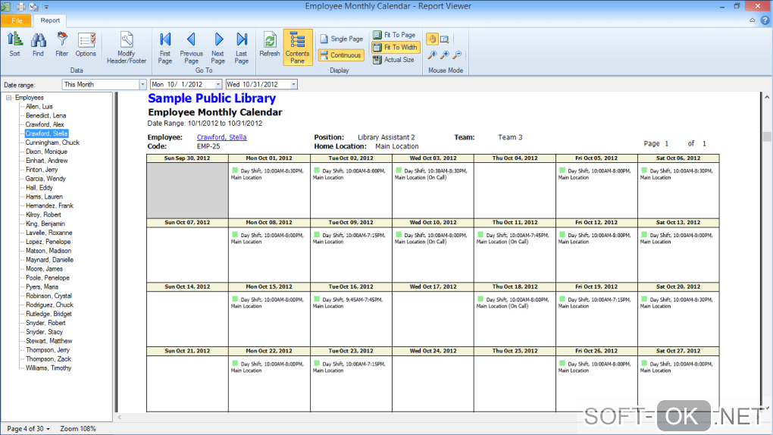The width and height of the screenshot is (773, 435).
Task: Click Modify Header/Footer
Action: (x=127, y=48)
